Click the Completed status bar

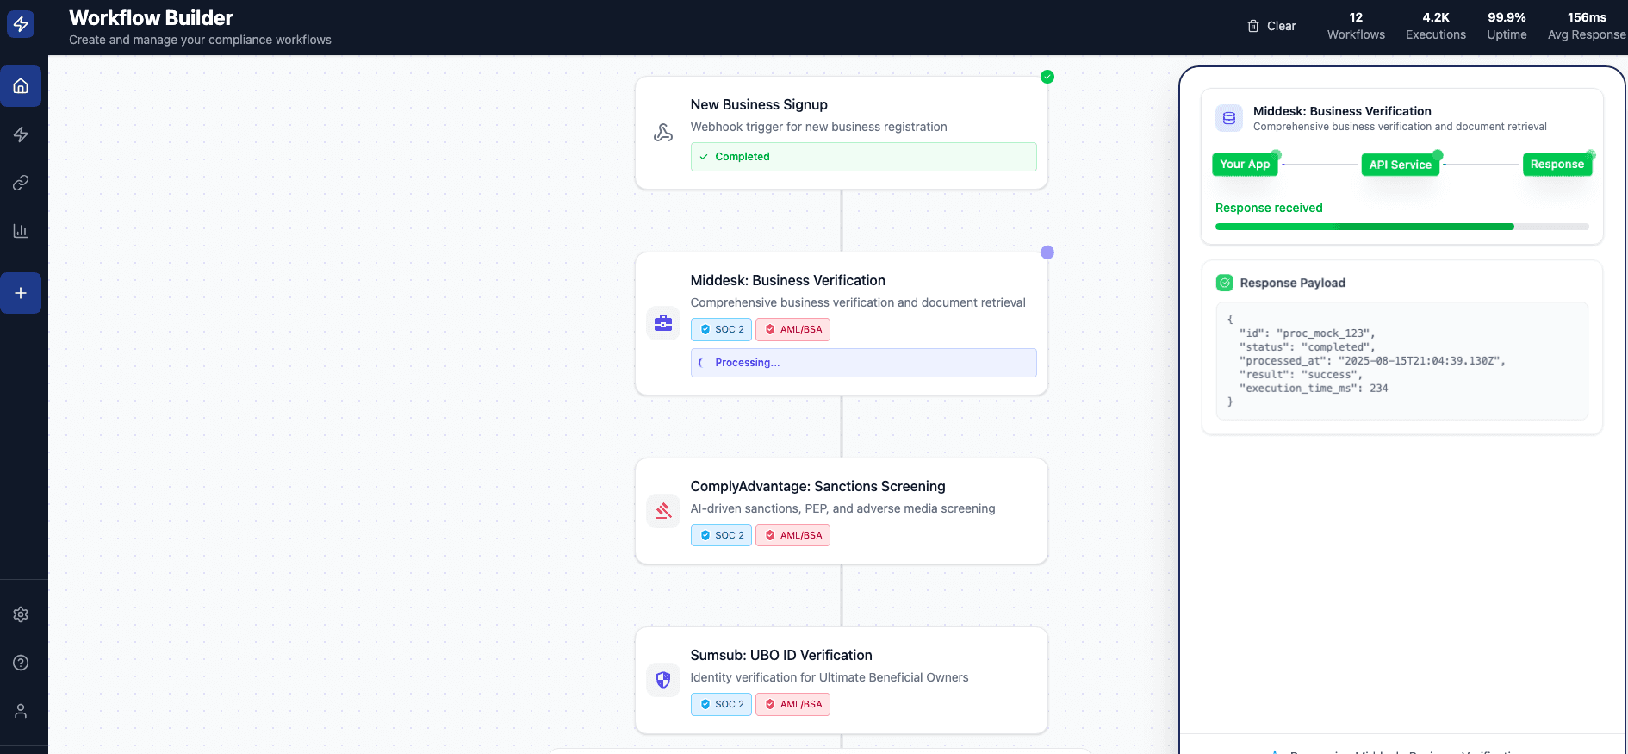point(864,157)
